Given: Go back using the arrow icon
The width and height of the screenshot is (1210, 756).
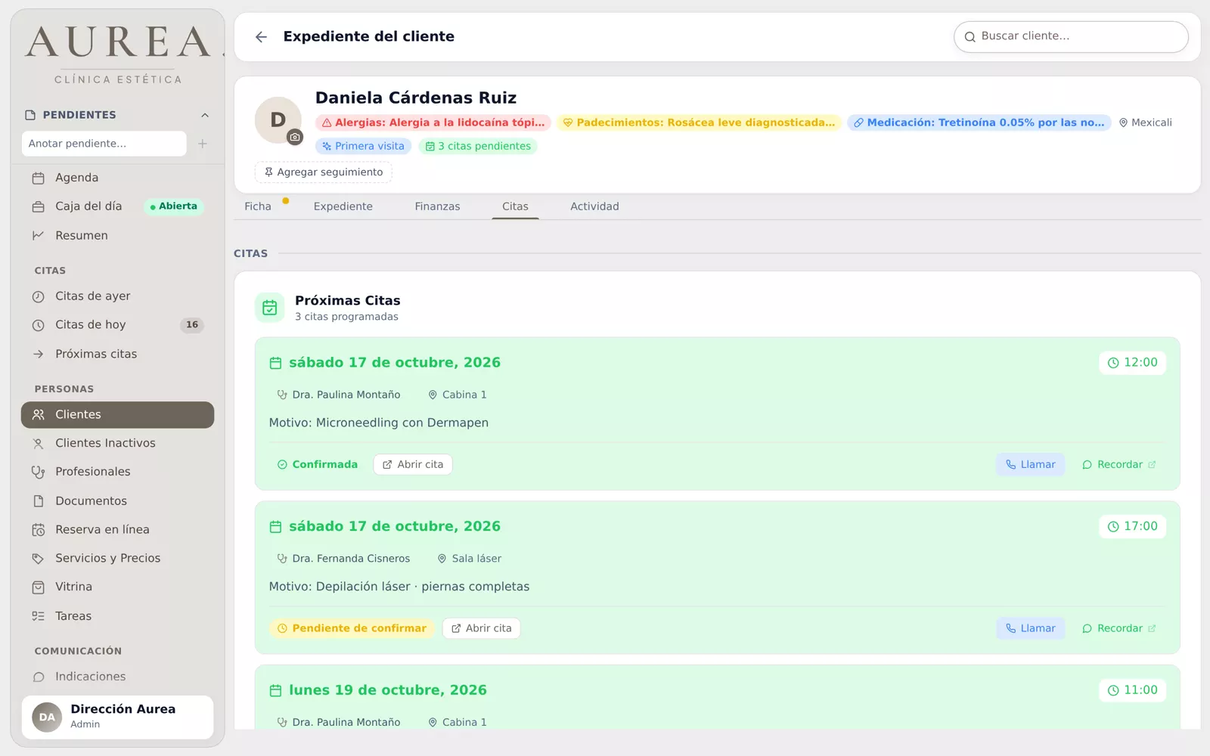Looking at the screenshot, I should pos(261,37).
